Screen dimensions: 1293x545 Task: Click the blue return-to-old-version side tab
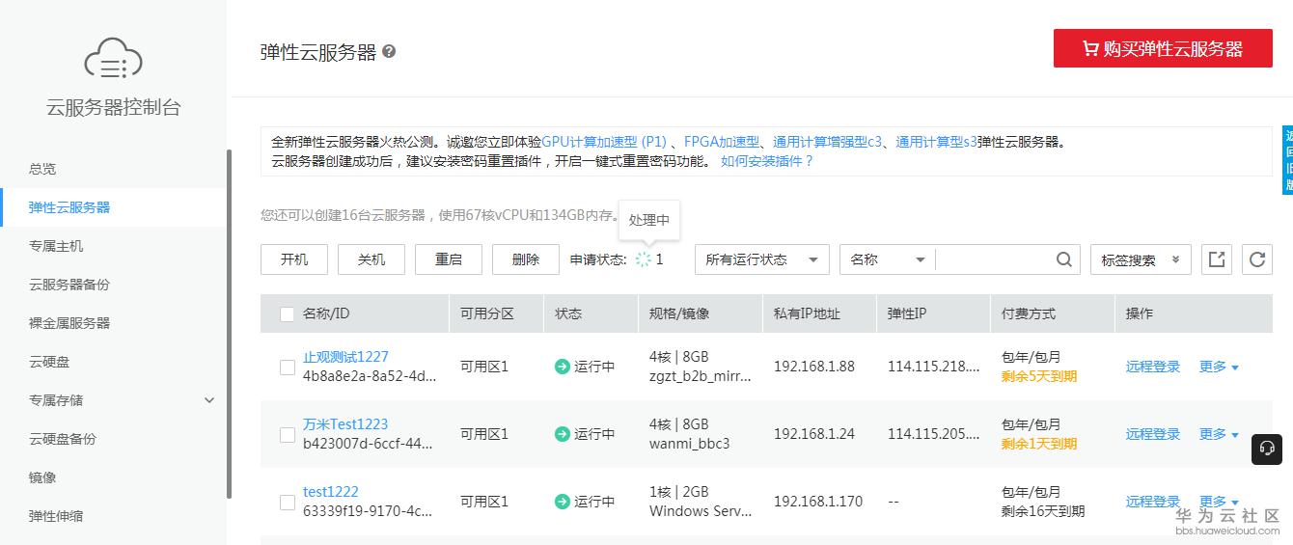[1287, 160]
